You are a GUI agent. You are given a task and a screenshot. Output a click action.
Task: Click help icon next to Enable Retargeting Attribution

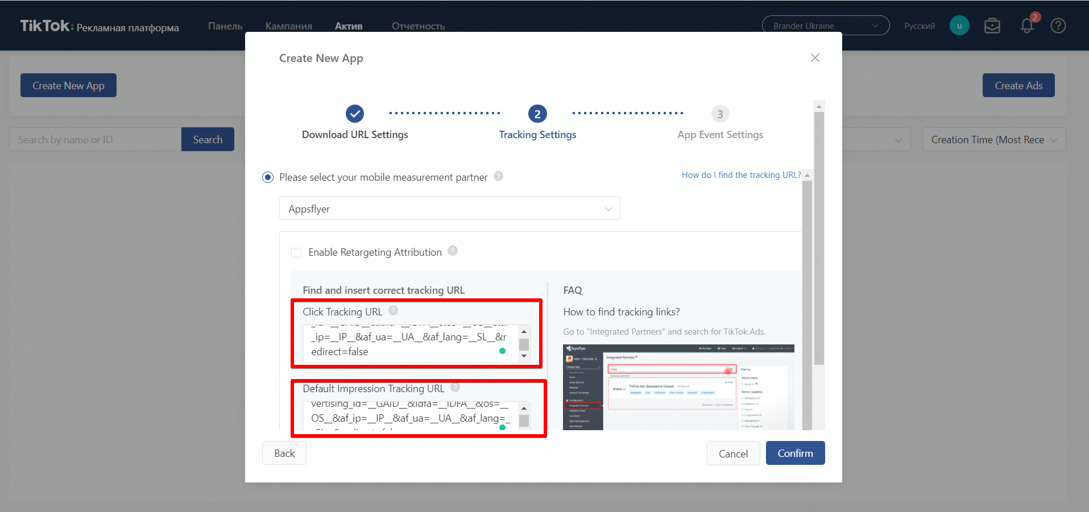(453, 251)
